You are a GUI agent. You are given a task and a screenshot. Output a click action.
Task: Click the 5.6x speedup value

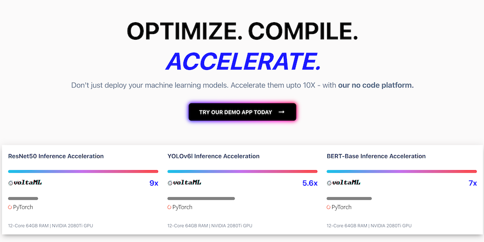pyautogui.click(x=310, y=183)
